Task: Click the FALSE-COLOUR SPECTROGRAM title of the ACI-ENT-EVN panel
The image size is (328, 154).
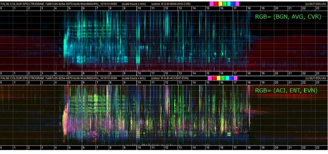Action: click(x=59, y=78)
